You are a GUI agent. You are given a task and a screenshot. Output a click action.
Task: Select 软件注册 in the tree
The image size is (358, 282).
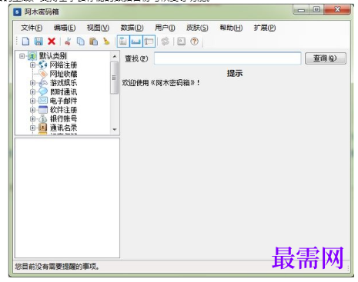point(63,110)
